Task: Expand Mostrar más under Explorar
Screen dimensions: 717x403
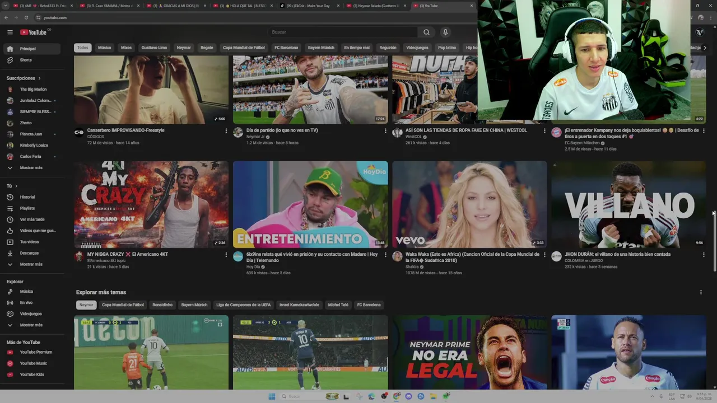Action: [32, 325]
